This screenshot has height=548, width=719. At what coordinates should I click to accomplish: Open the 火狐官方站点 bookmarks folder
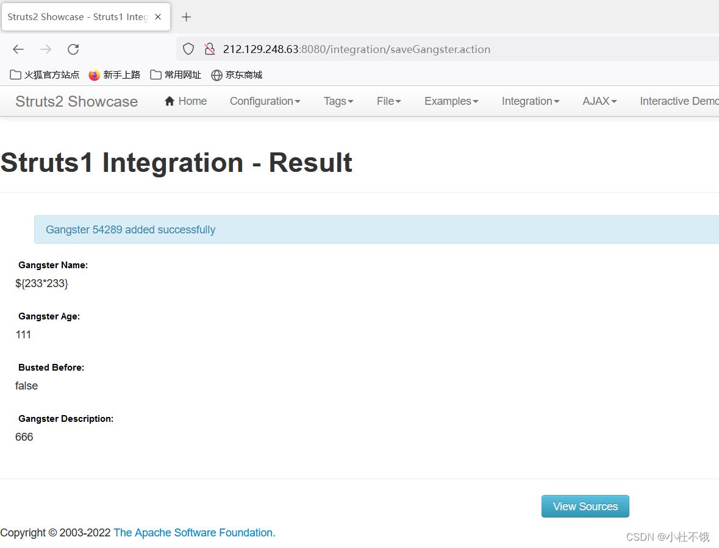[45, 75]
